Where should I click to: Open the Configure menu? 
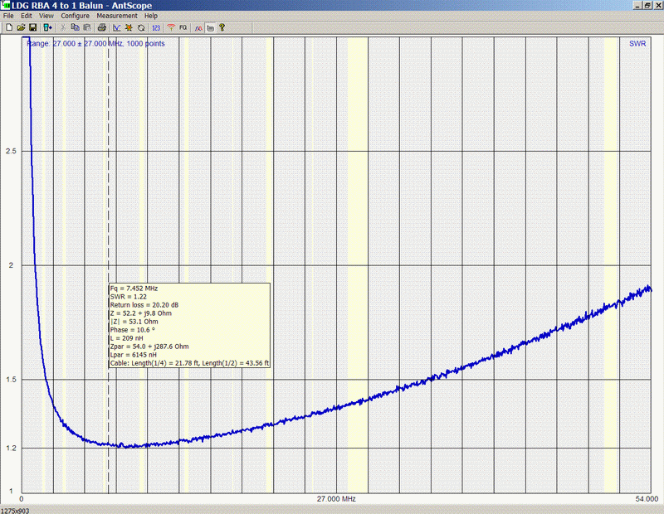(75, 16)
